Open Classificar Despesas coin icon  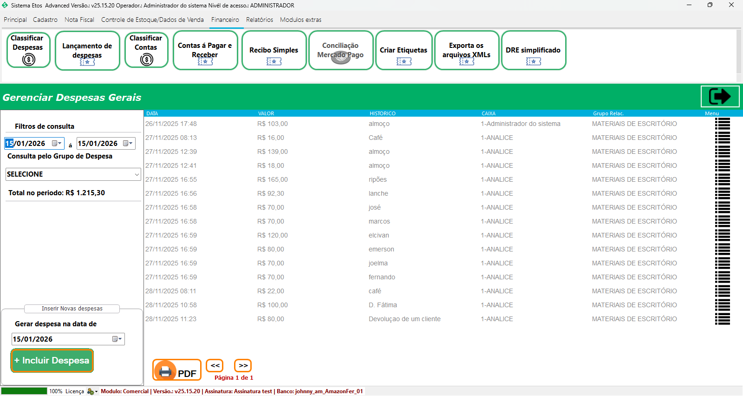[x=28, y=59]
